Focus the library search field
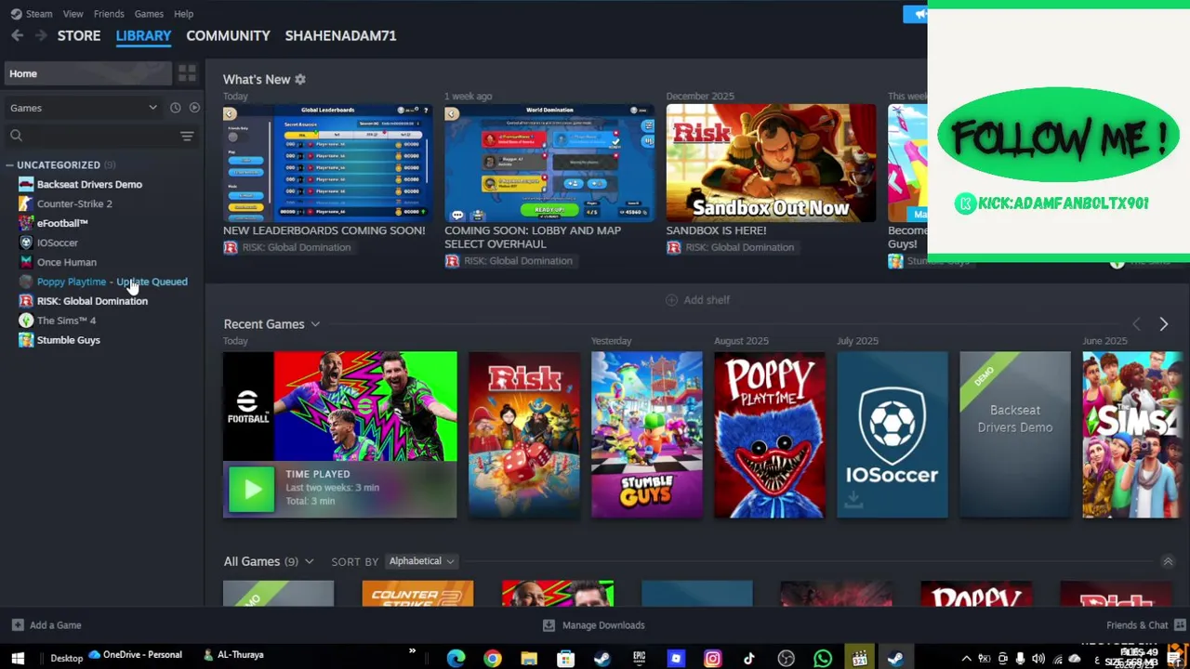Screen dimensions: 1190x669 pos(93,136)
